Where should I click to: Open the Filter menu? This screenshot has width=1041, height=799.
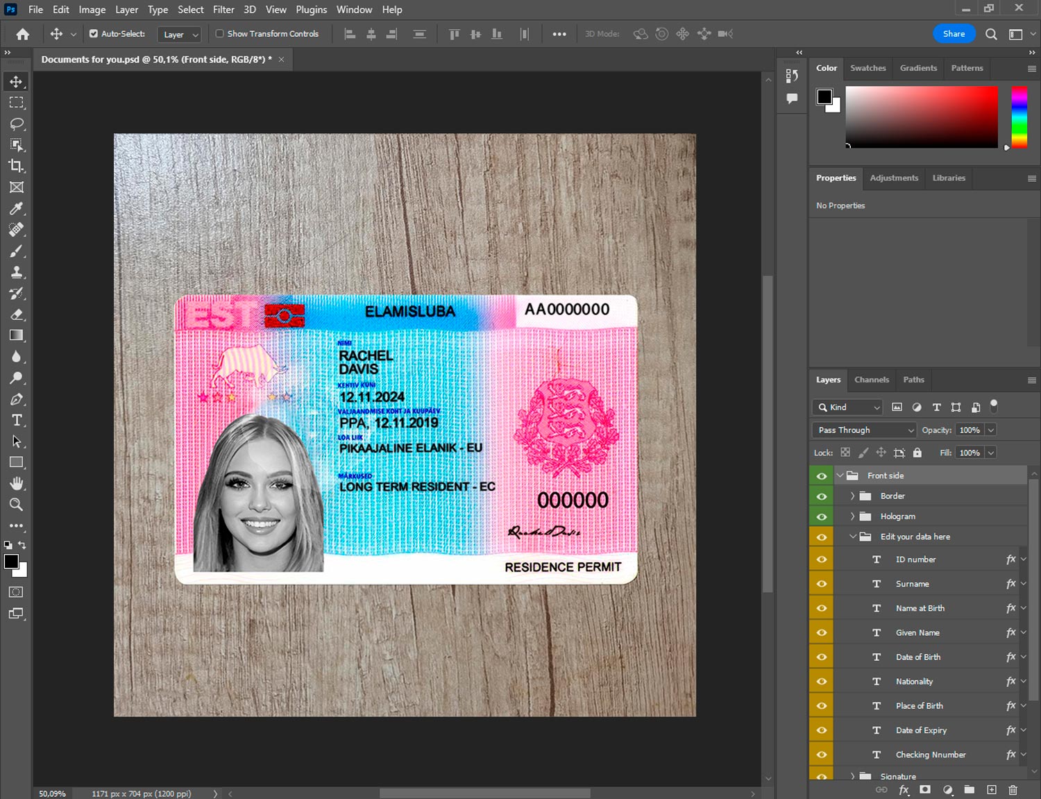coord(223,10)
